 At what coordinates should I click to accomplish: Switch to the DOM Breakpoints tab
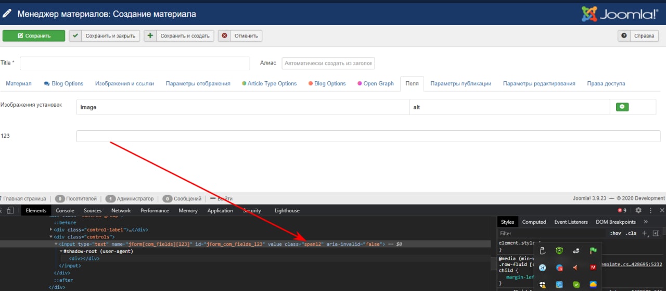pyautogui.click(x=616, y=222)
